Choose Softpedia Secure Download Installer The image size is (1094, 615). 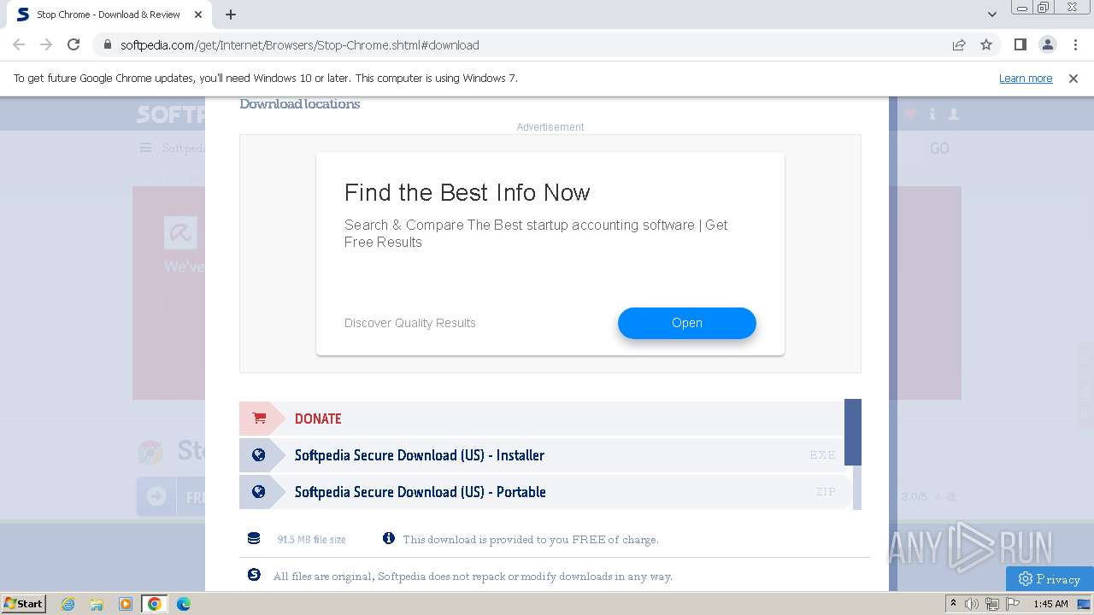542,455
